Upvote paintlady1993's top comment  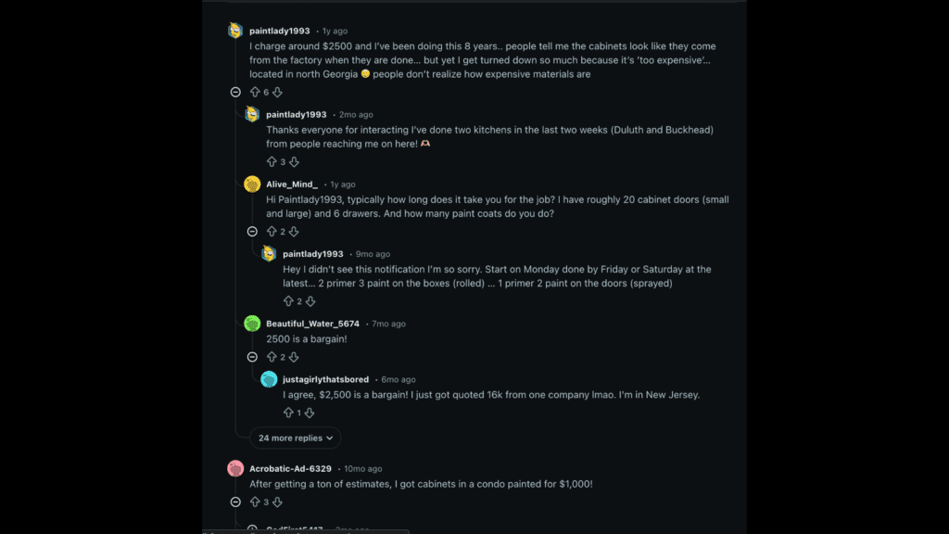(x=254, y=92)
